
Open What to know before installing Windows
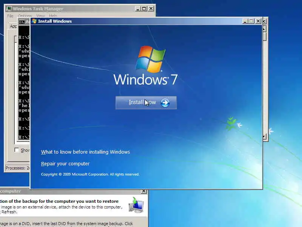click(85, 152)
